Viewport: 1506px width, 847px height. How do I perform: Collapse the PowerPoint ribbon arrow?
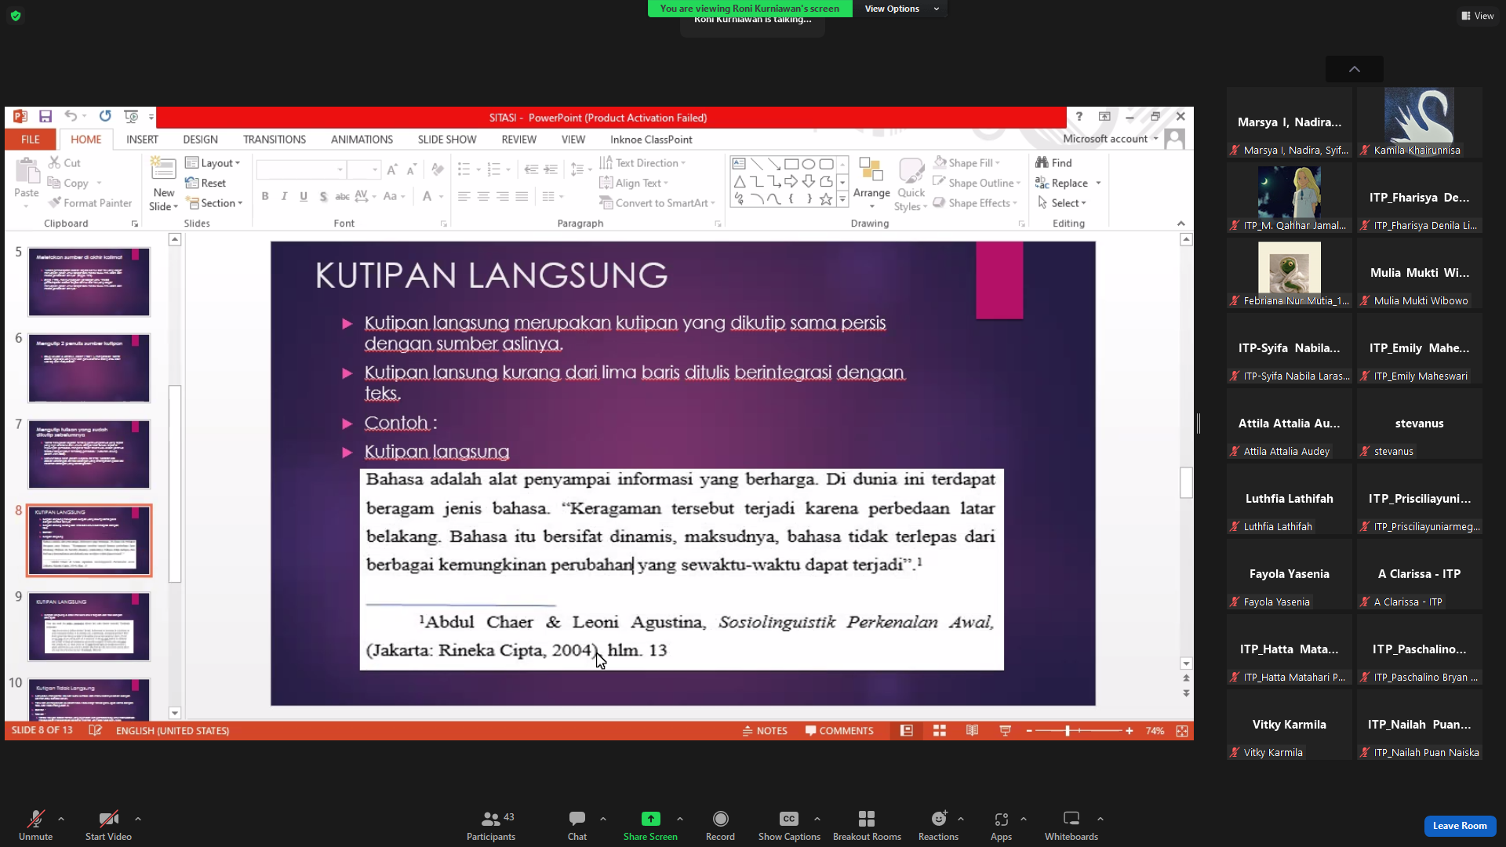(x=1181, y=224)
